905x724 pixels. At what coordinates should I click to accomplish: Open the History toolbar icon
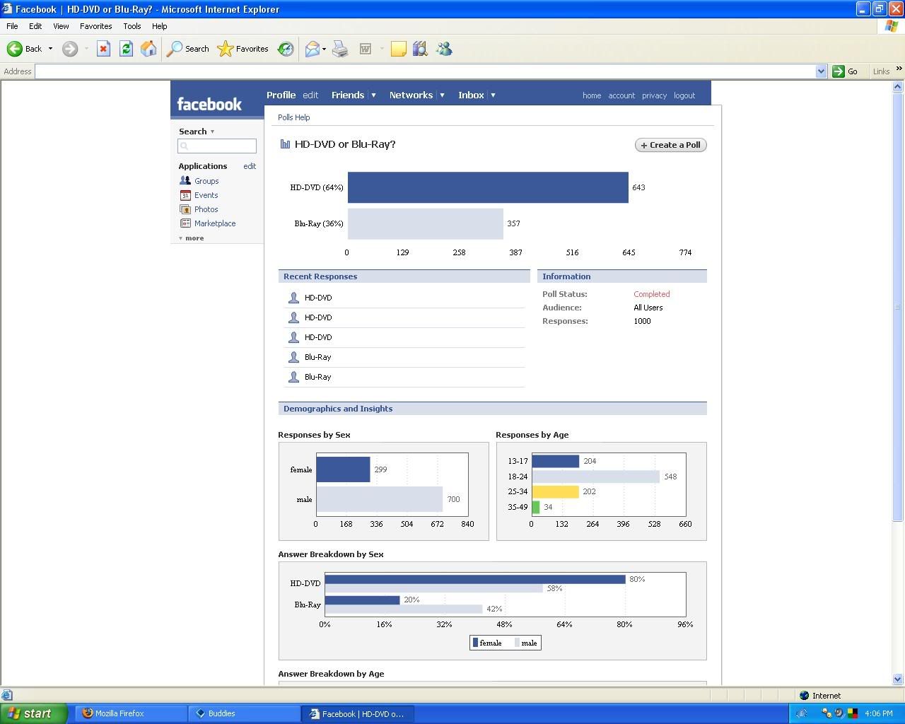pyautogui.click(x=286, y=49)
